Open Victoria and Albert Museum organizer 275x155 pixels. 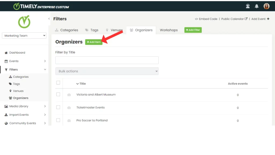point(96,94)
